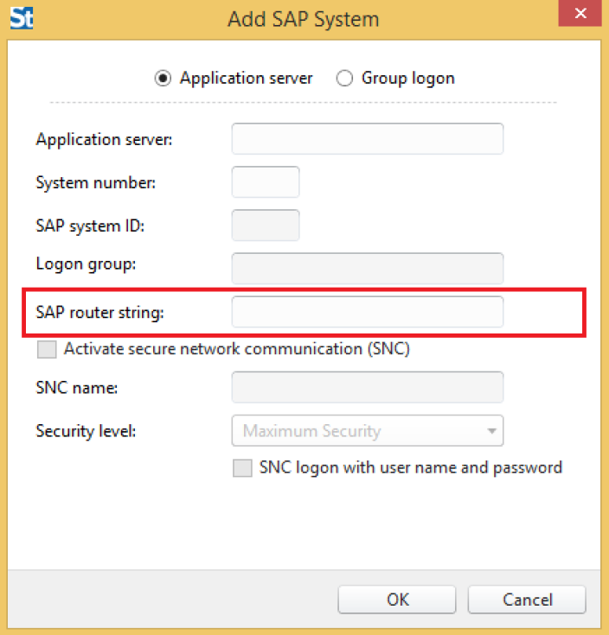This screenshot has height=635, width=609.
Task: Focus the SAP router string field
Action: coord(368,312)
